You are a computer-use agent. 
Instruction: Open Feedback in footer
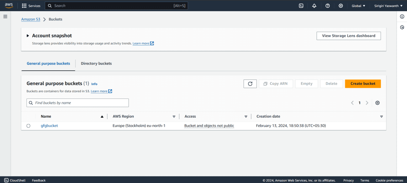[39, 180]
